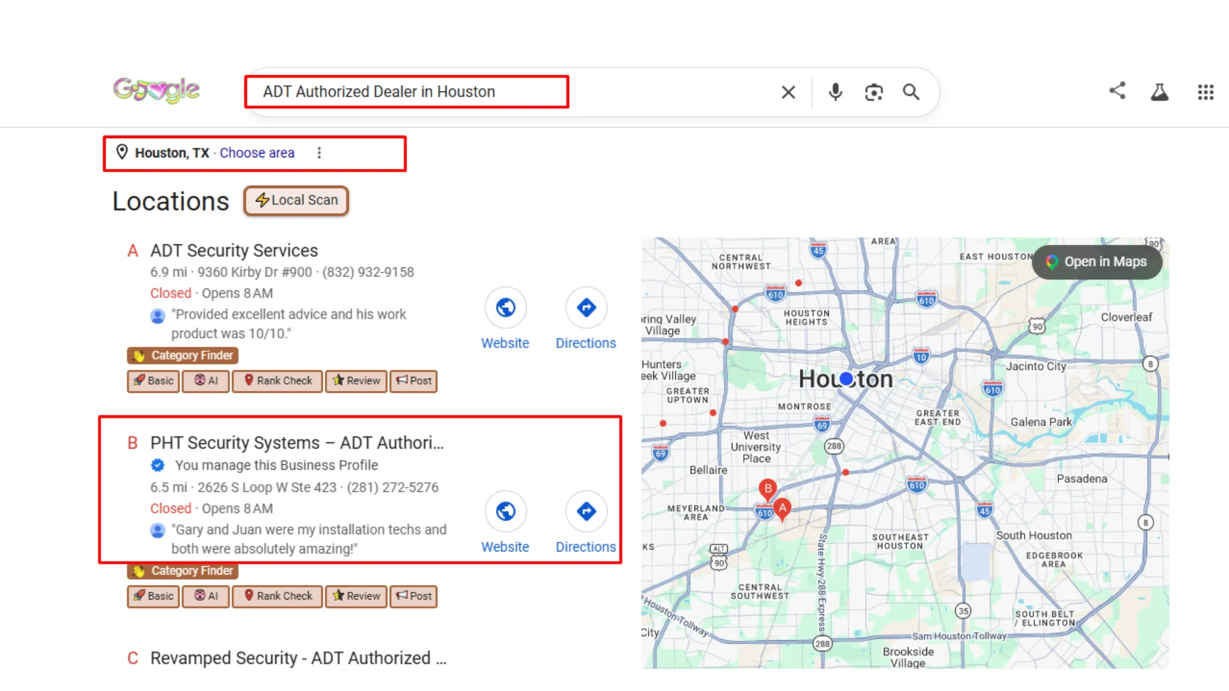Click Website icon for ADT Security Services
This screenshot has height=691, width=1229.
click(505, 308)
